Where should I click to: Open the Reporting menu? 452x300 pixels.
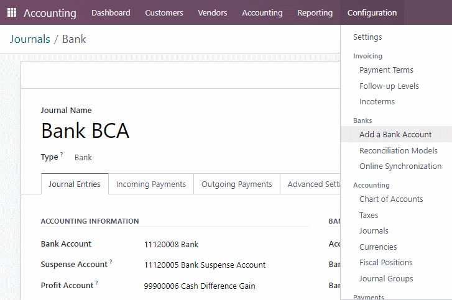pyautogui.click(x=315, y=12)
